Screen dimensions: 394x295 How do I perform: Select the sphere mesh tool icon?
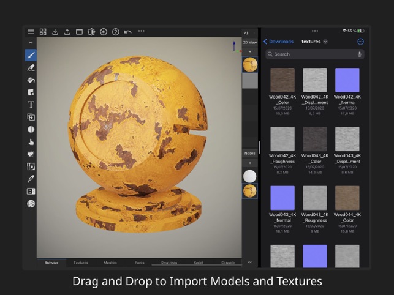coord(31,204)
